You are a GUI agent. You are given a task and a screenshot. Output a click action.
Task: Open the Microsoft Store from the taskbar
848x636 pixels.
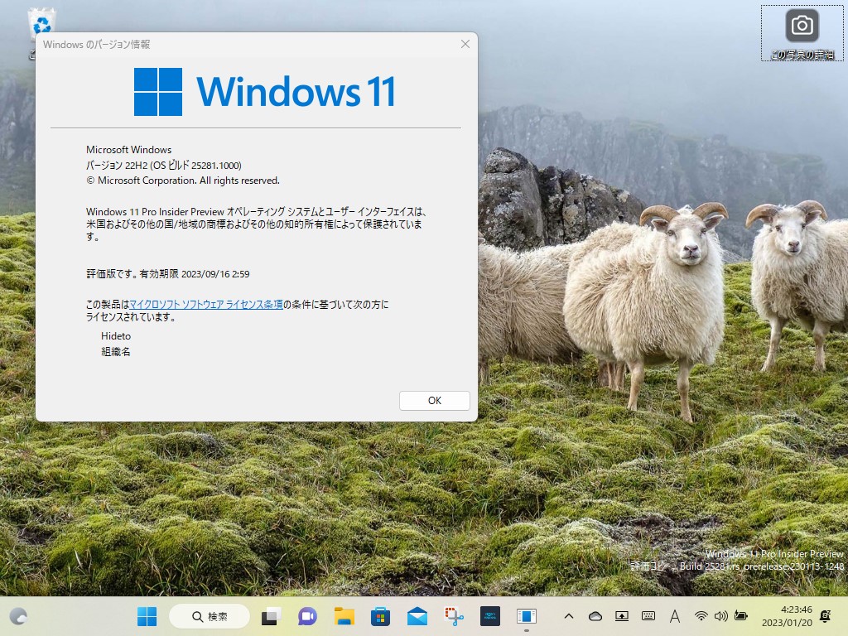(379, 616)
